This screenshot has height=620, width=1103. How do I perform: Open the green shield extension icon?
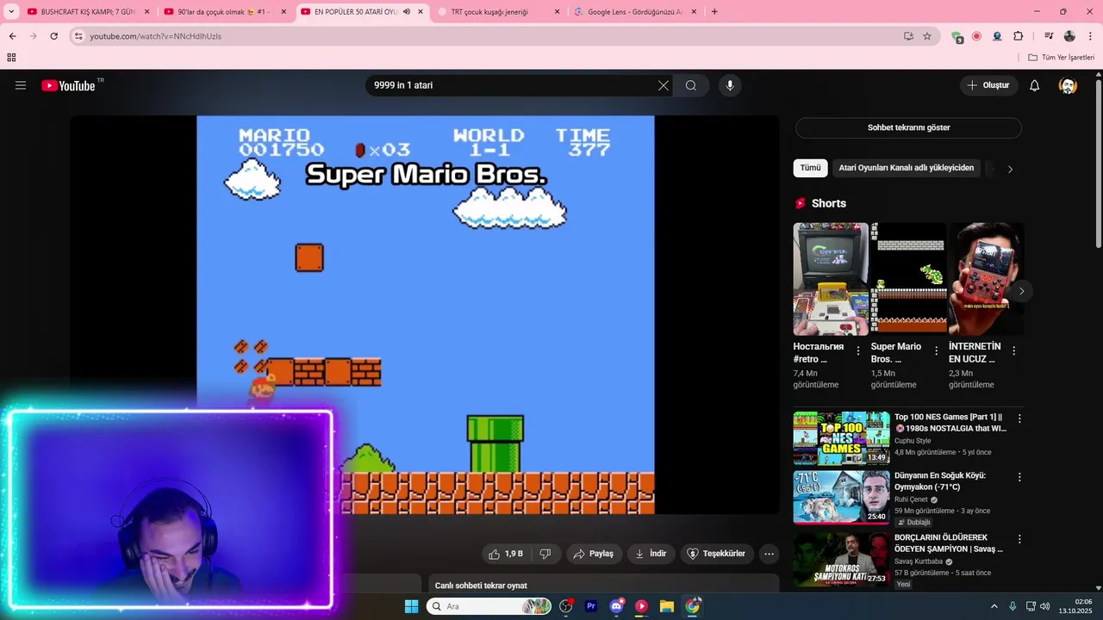pos(957,37)
